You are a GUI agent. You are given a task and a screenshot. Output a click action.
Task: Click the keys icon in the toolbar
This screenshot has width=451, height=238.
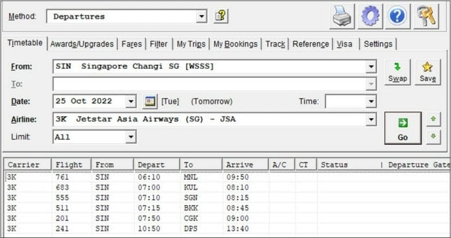tap(426, 16)
